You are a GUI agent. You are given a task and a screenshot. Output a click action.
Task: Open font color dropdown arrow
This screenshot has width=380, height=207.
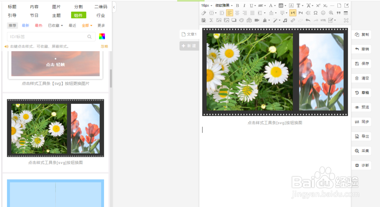pos(275,5)
